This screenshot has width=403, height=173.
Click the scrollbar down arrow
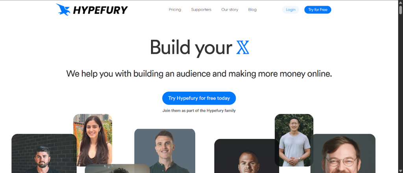pos(400,171)
